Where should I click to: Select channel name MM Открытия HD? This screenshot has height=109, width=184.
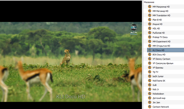161,46
